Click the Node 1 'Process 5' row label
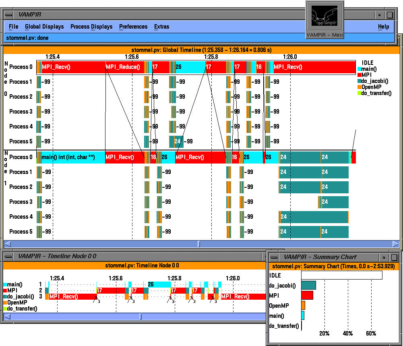This screenshot has height=346, width=403. point(21,232)
